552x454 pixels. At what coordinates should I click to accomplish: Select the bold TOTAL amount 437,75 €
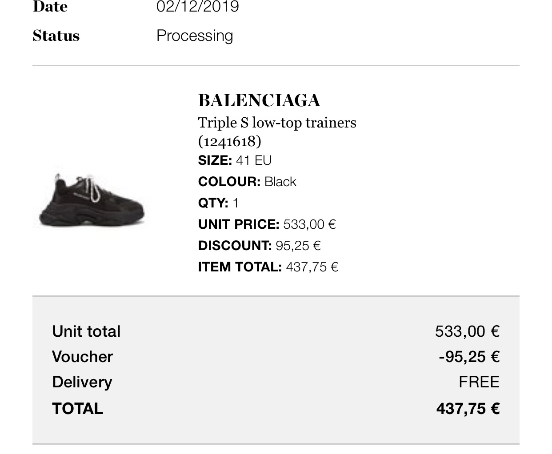[x=468, y=408]
